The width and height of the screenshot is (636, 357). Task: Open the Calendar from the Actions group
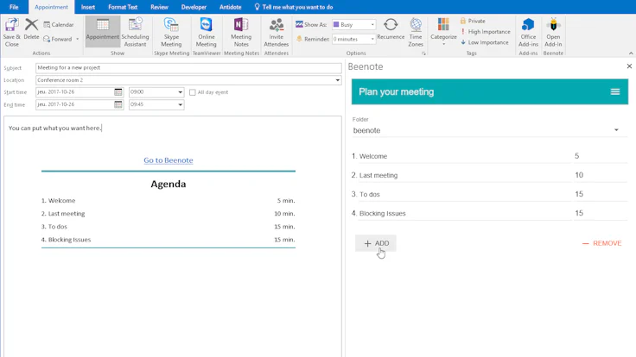click(x=59, y=25)
